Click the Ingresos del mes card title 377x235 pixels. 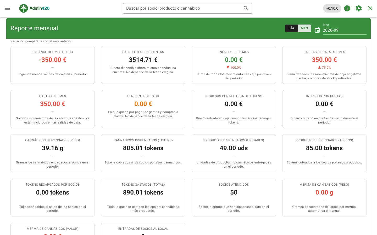[x=234, y=52]
